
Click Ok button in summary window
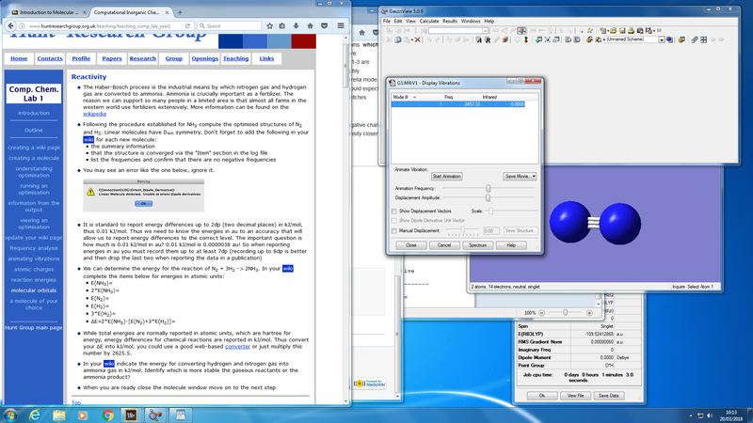tap(542, 396)
